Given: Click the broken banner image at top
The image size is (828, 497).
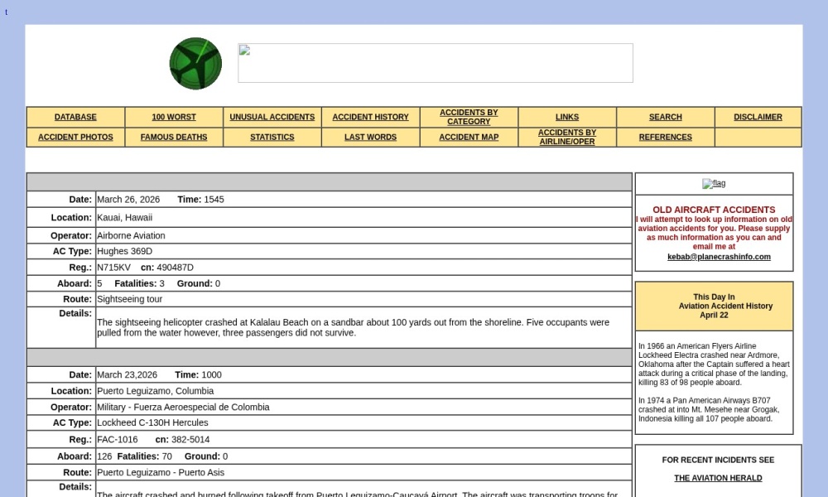Looking at the screenshot, I should [435, 63].
